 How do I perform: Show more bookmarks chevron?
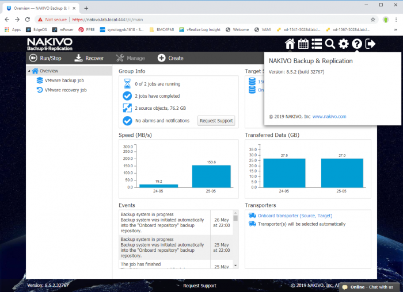(396, 29)
